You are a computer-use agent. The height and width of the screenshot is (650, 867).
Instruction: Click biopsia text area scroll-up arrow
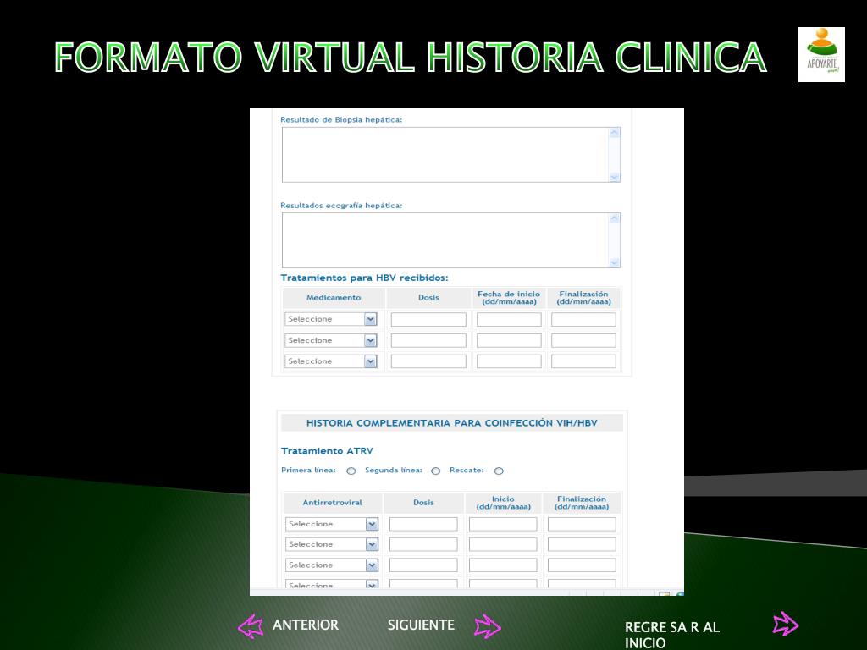[x=614, y=133]
